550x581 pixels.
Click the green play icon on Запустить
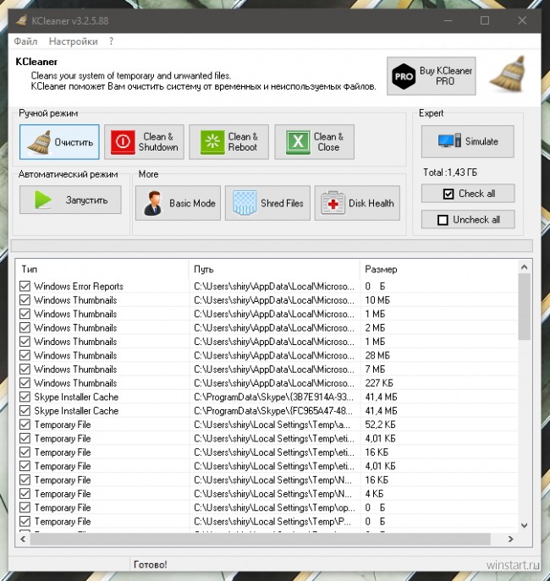[43, 200]
